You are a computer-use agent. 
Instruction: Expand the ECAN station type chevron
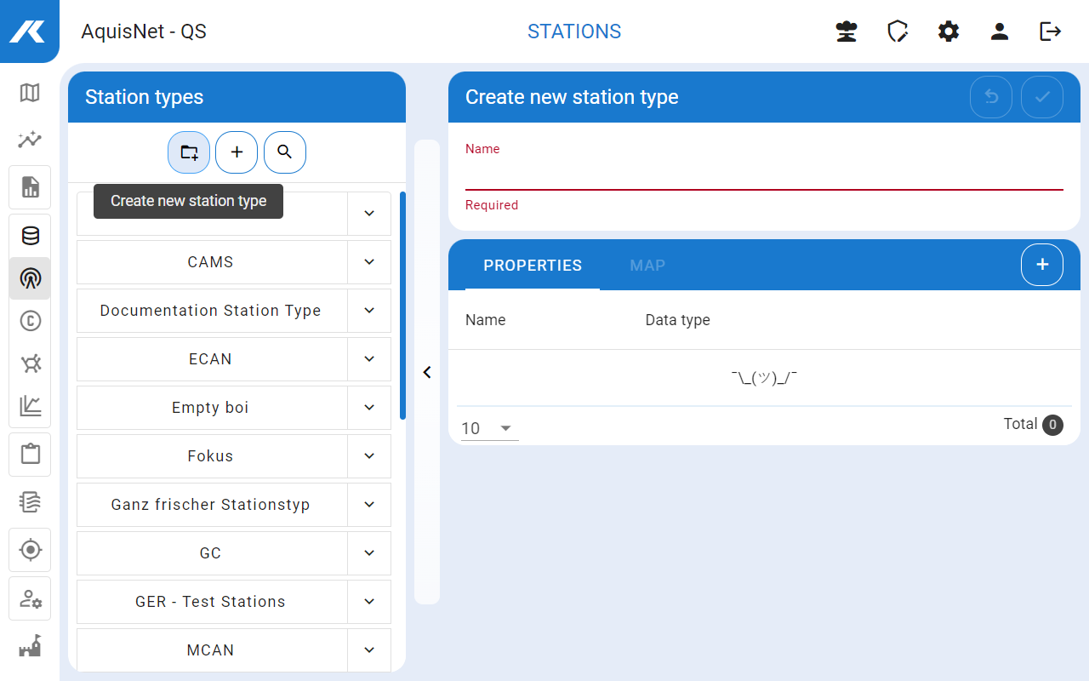369,359
